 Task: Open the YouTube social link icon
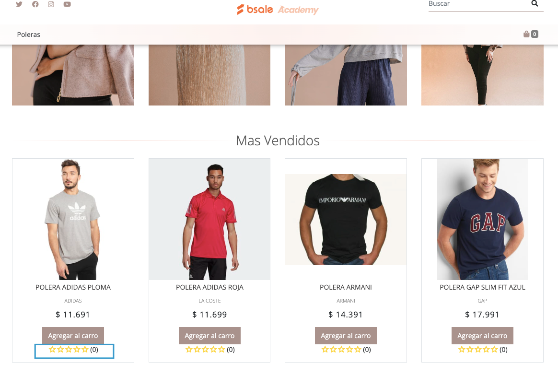[67, 4]
